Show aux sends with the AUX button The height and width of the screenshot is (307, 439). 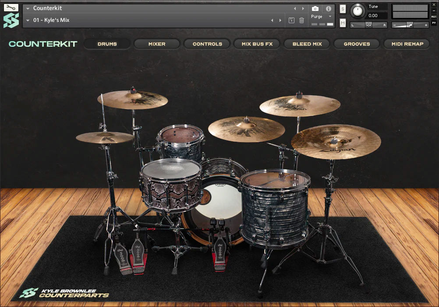433,16
